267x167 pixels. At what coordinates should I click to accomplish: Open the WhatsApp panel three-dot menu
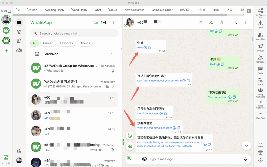coord(114,22)
